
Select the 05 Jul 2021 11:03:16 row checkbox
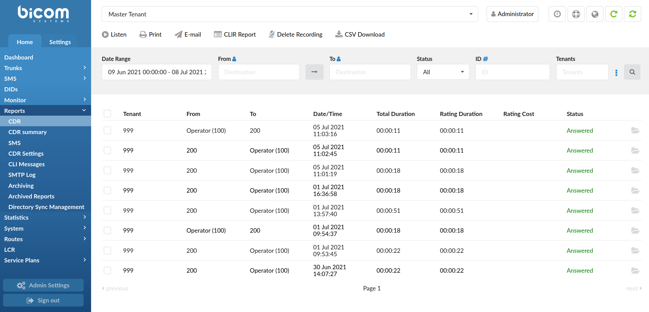pos(108,130)
